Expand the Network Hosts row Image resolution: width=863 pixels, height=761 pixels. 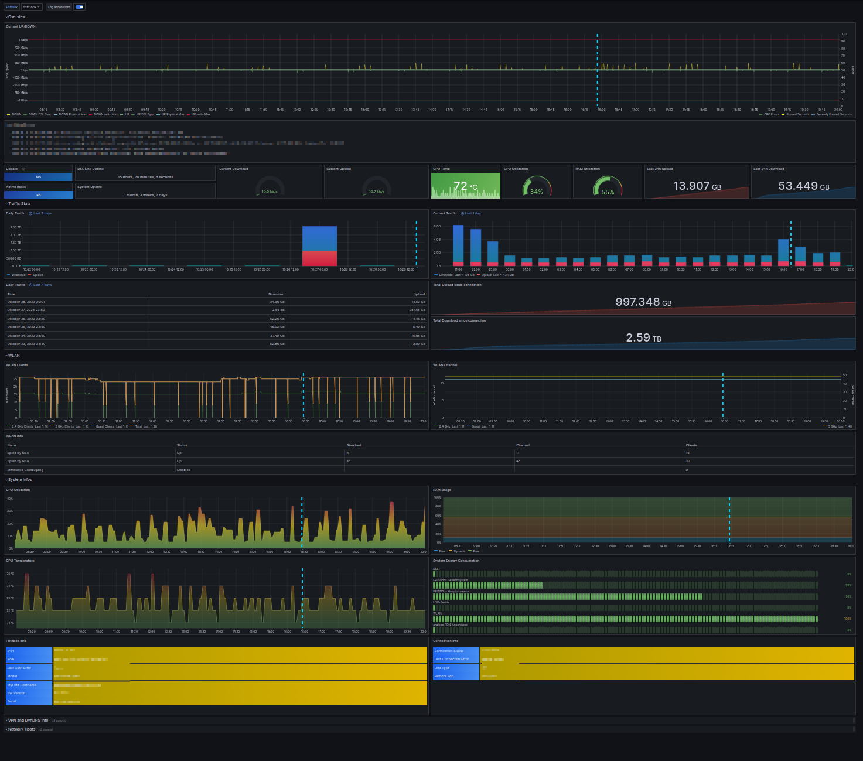[x=21, y=729]
